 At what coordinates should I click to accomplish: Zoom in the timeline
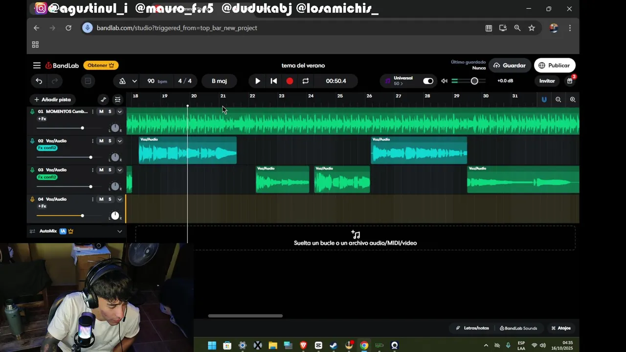573,100
